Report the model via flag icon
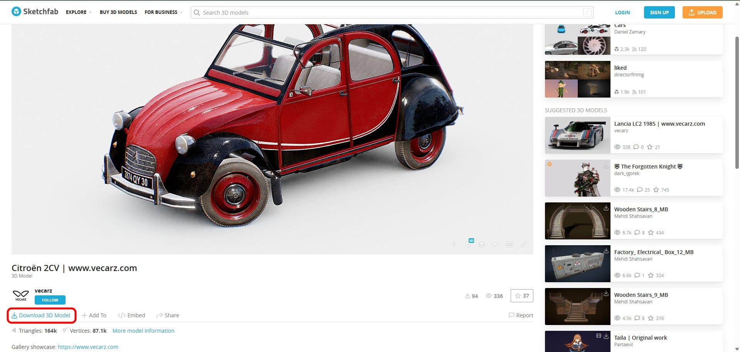Viewport: 740px width, 352px height. point(521,315)
